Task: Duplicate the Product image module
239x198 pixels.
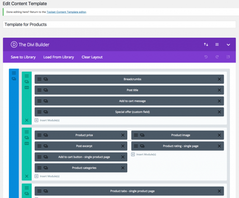Action: [x=142, y=135]
